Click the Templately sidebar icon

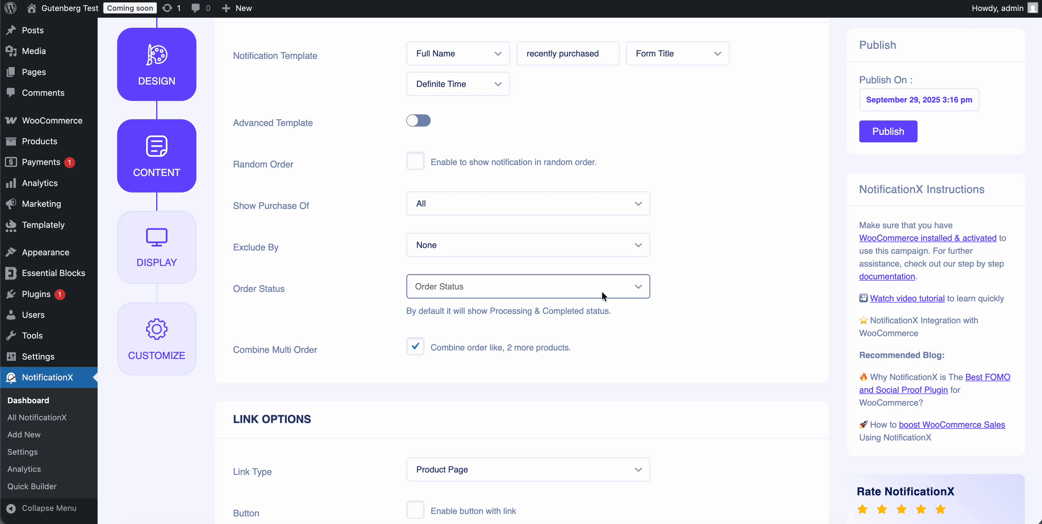(11, 225)
